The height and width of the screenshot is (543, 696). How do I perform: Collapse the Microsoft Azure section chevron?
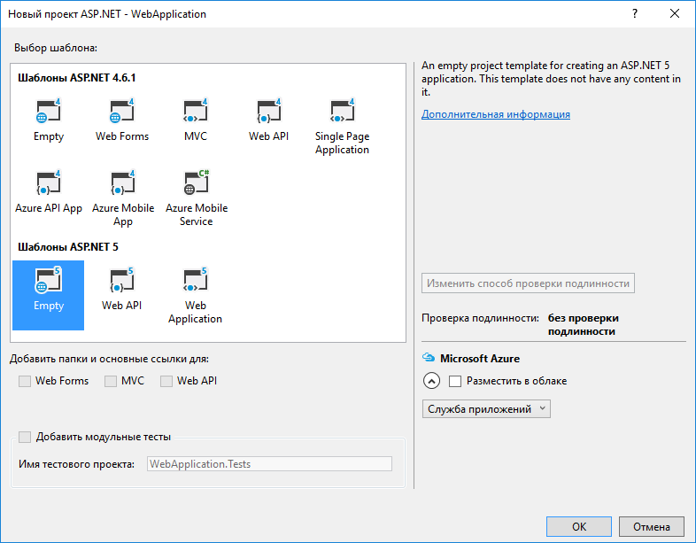click(432, 381)
